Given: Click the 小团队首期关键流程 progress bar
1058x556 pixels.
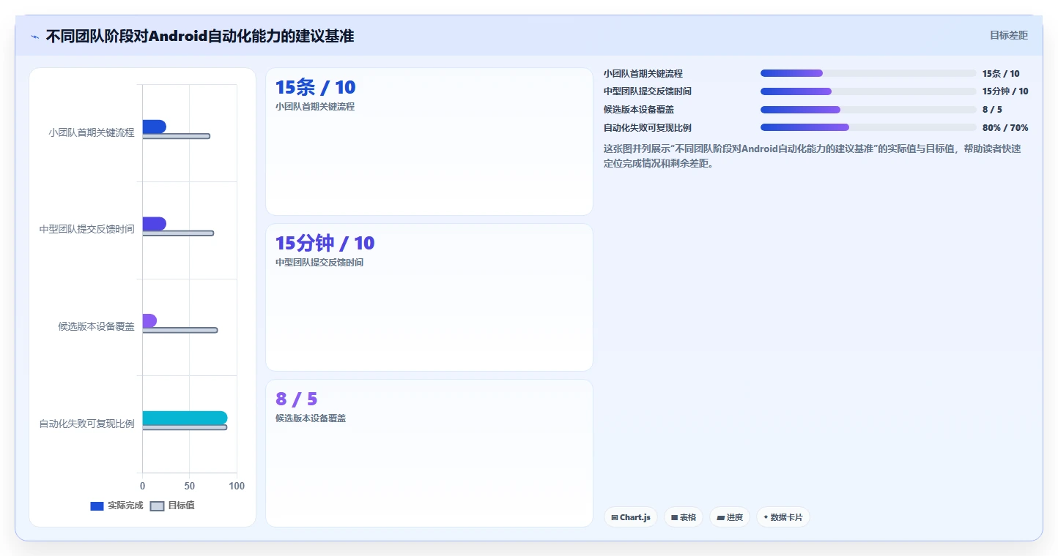Looking at the screenshot, I should (868, 73).
